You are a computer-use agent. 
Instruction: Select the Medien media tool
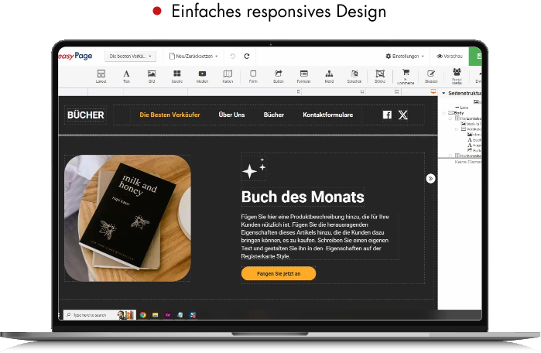(202, 77)
